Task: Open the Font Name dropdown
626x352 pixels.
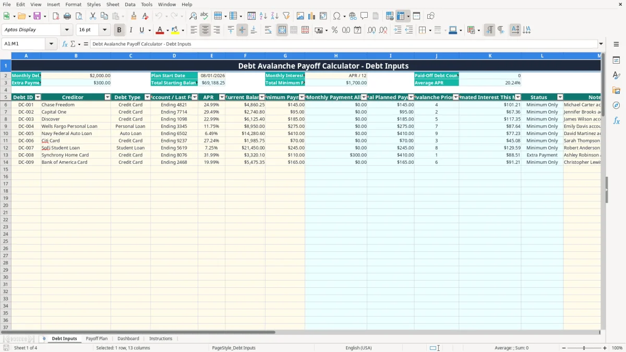Action: [x=67, y=30]
